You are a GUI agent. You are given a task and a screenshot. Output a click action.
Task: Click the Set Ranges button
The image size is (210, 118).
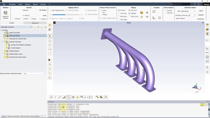tap(43, 10)
